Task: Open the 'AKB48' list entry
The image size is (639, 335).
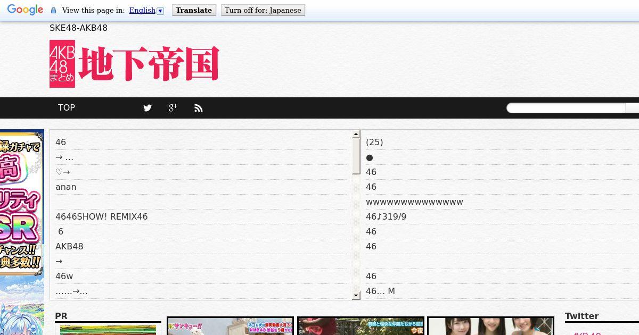Action: [69, 246]
